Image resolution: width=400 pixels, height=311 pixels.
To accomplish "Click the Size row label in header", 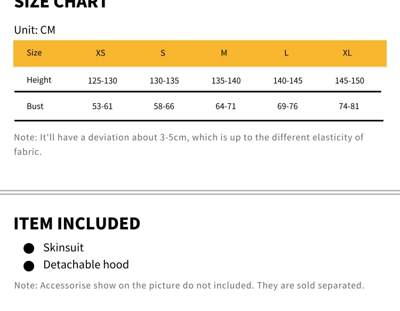I will coord(34,53).
